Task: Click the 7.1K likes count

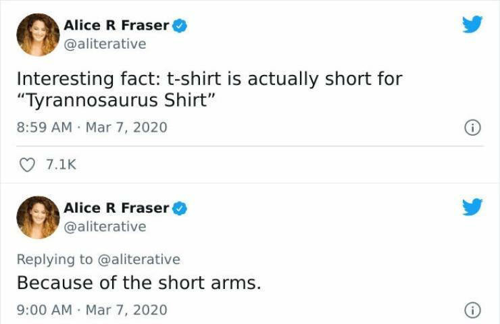Action: (60, 165)
